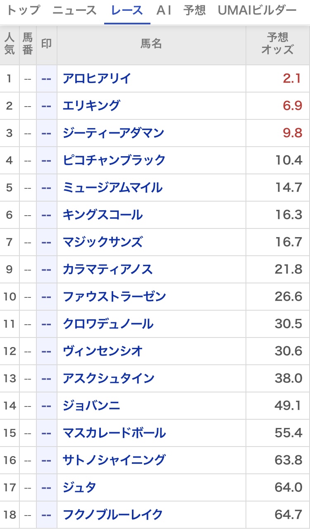Viewport: 310px width, 530px height.
Task: Open the UMAIビルダー tab
Action: point(257,10)
